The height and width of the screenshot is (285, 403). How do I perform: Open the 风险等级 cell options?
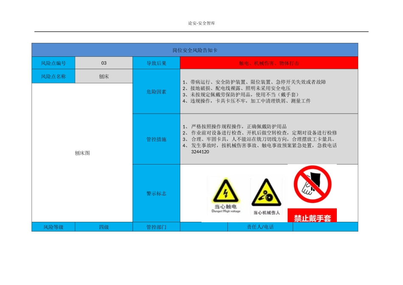[53, 227]
